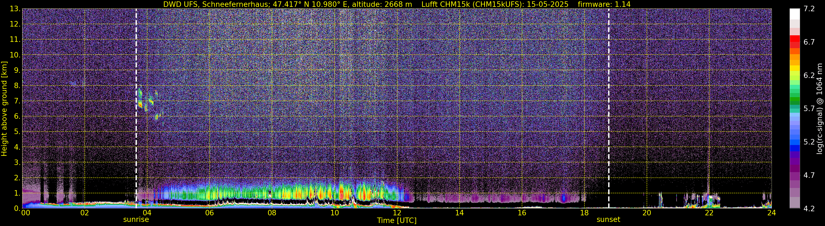Click the '20' time axis tick label
Image resolution: width=825 pixels, height=226 pixels.
click(647, 213)
